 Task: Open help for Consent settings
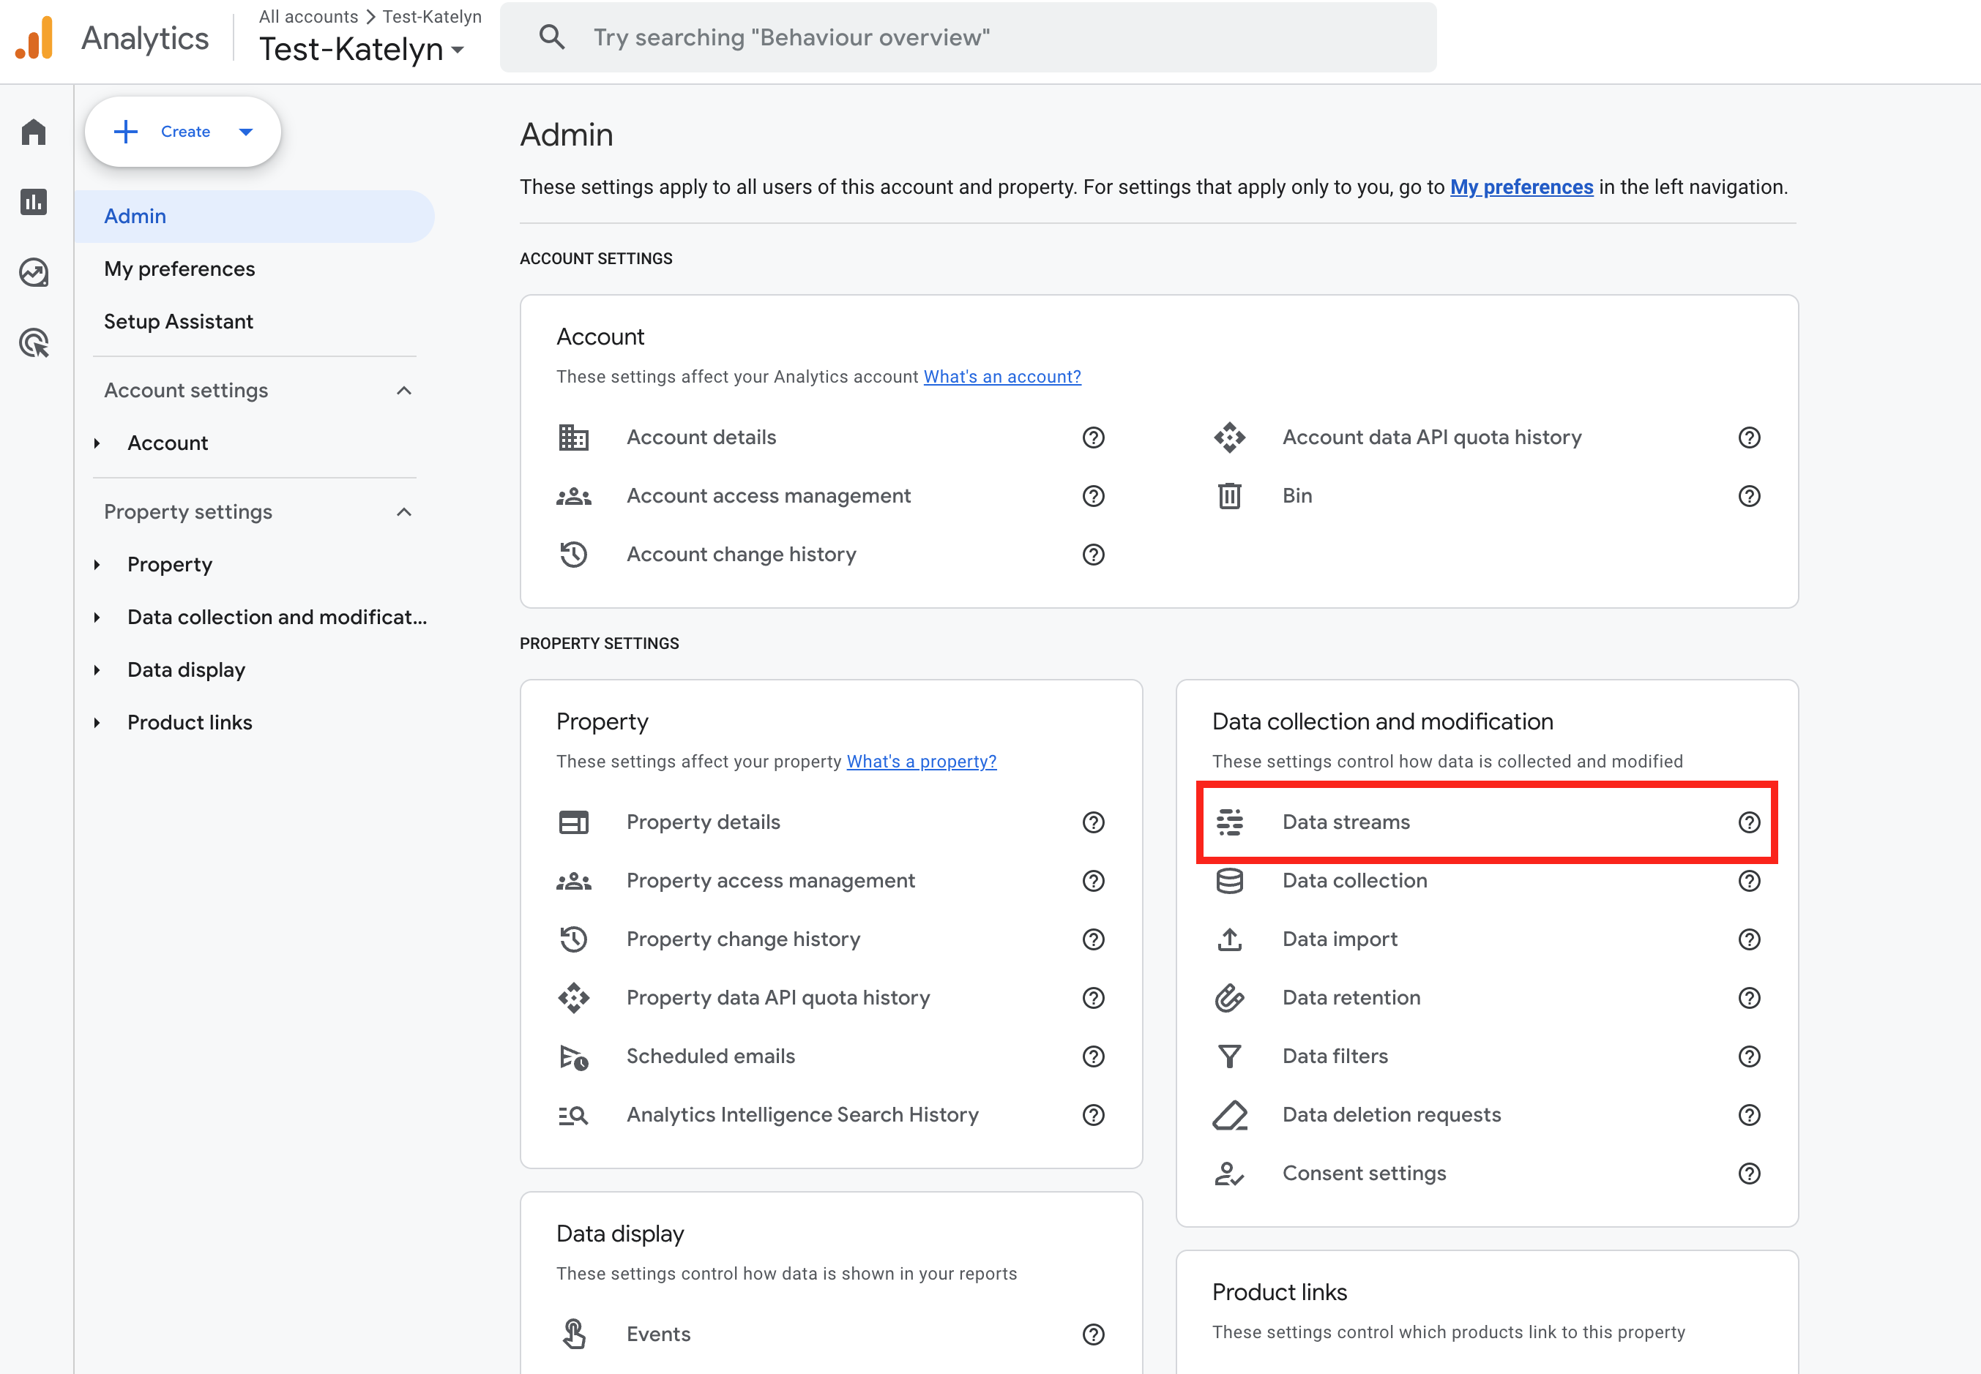coord(1748,1174)
